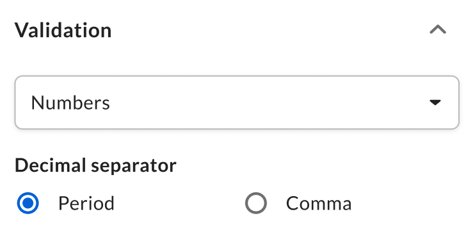Click the Comma label text

(x=319, y=203)
